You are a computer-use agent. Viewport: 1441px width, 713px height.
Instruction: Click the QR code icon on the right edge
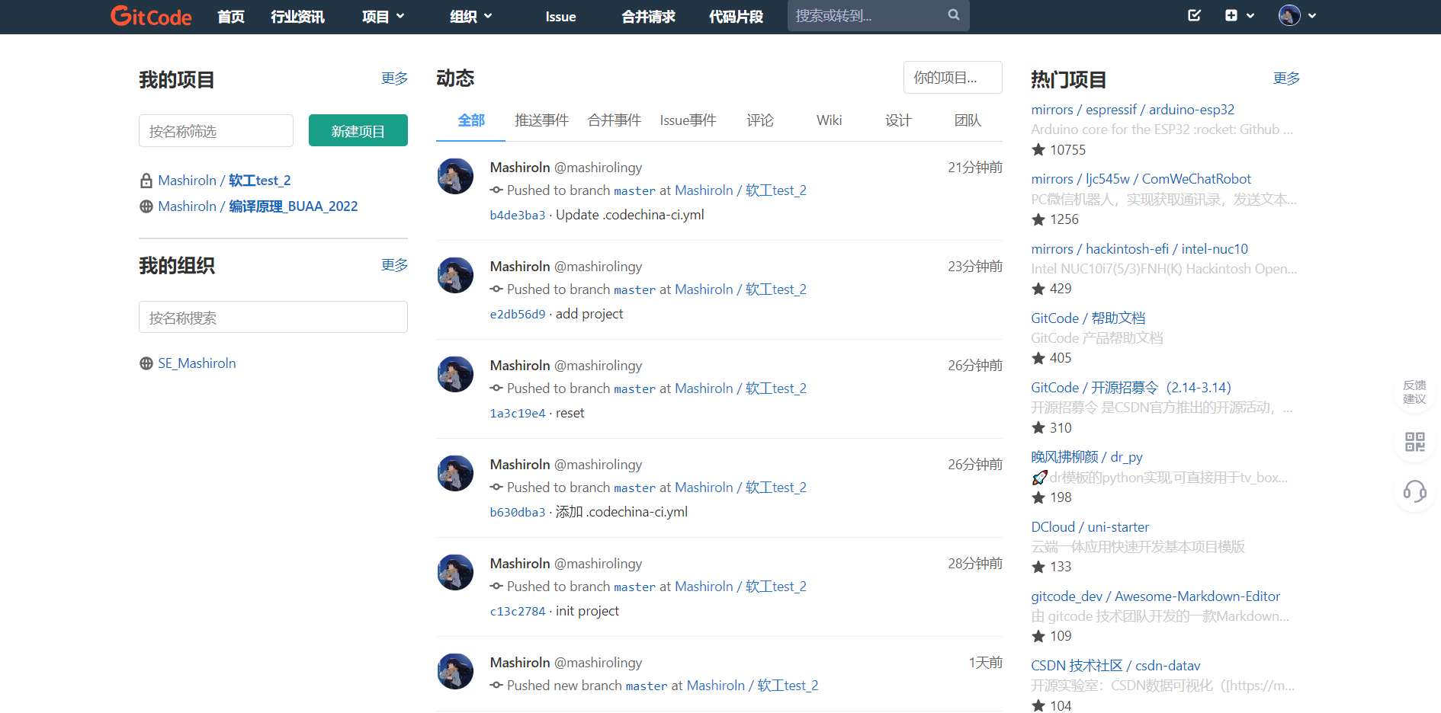(x=1415, y=442)
